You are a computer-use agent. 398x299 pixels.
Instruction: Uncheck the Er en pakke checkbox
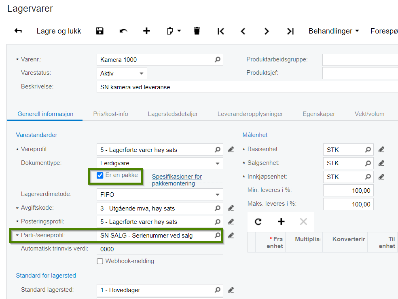100,175
